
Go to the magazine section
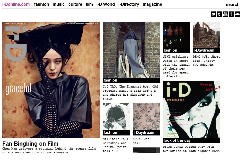pyautogui.click(x=152, y=4)
